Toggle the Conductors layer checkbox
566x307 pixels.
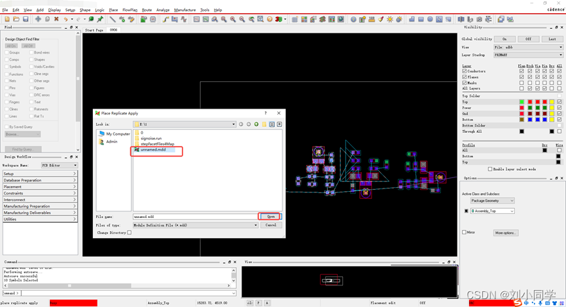click(465, 71)
